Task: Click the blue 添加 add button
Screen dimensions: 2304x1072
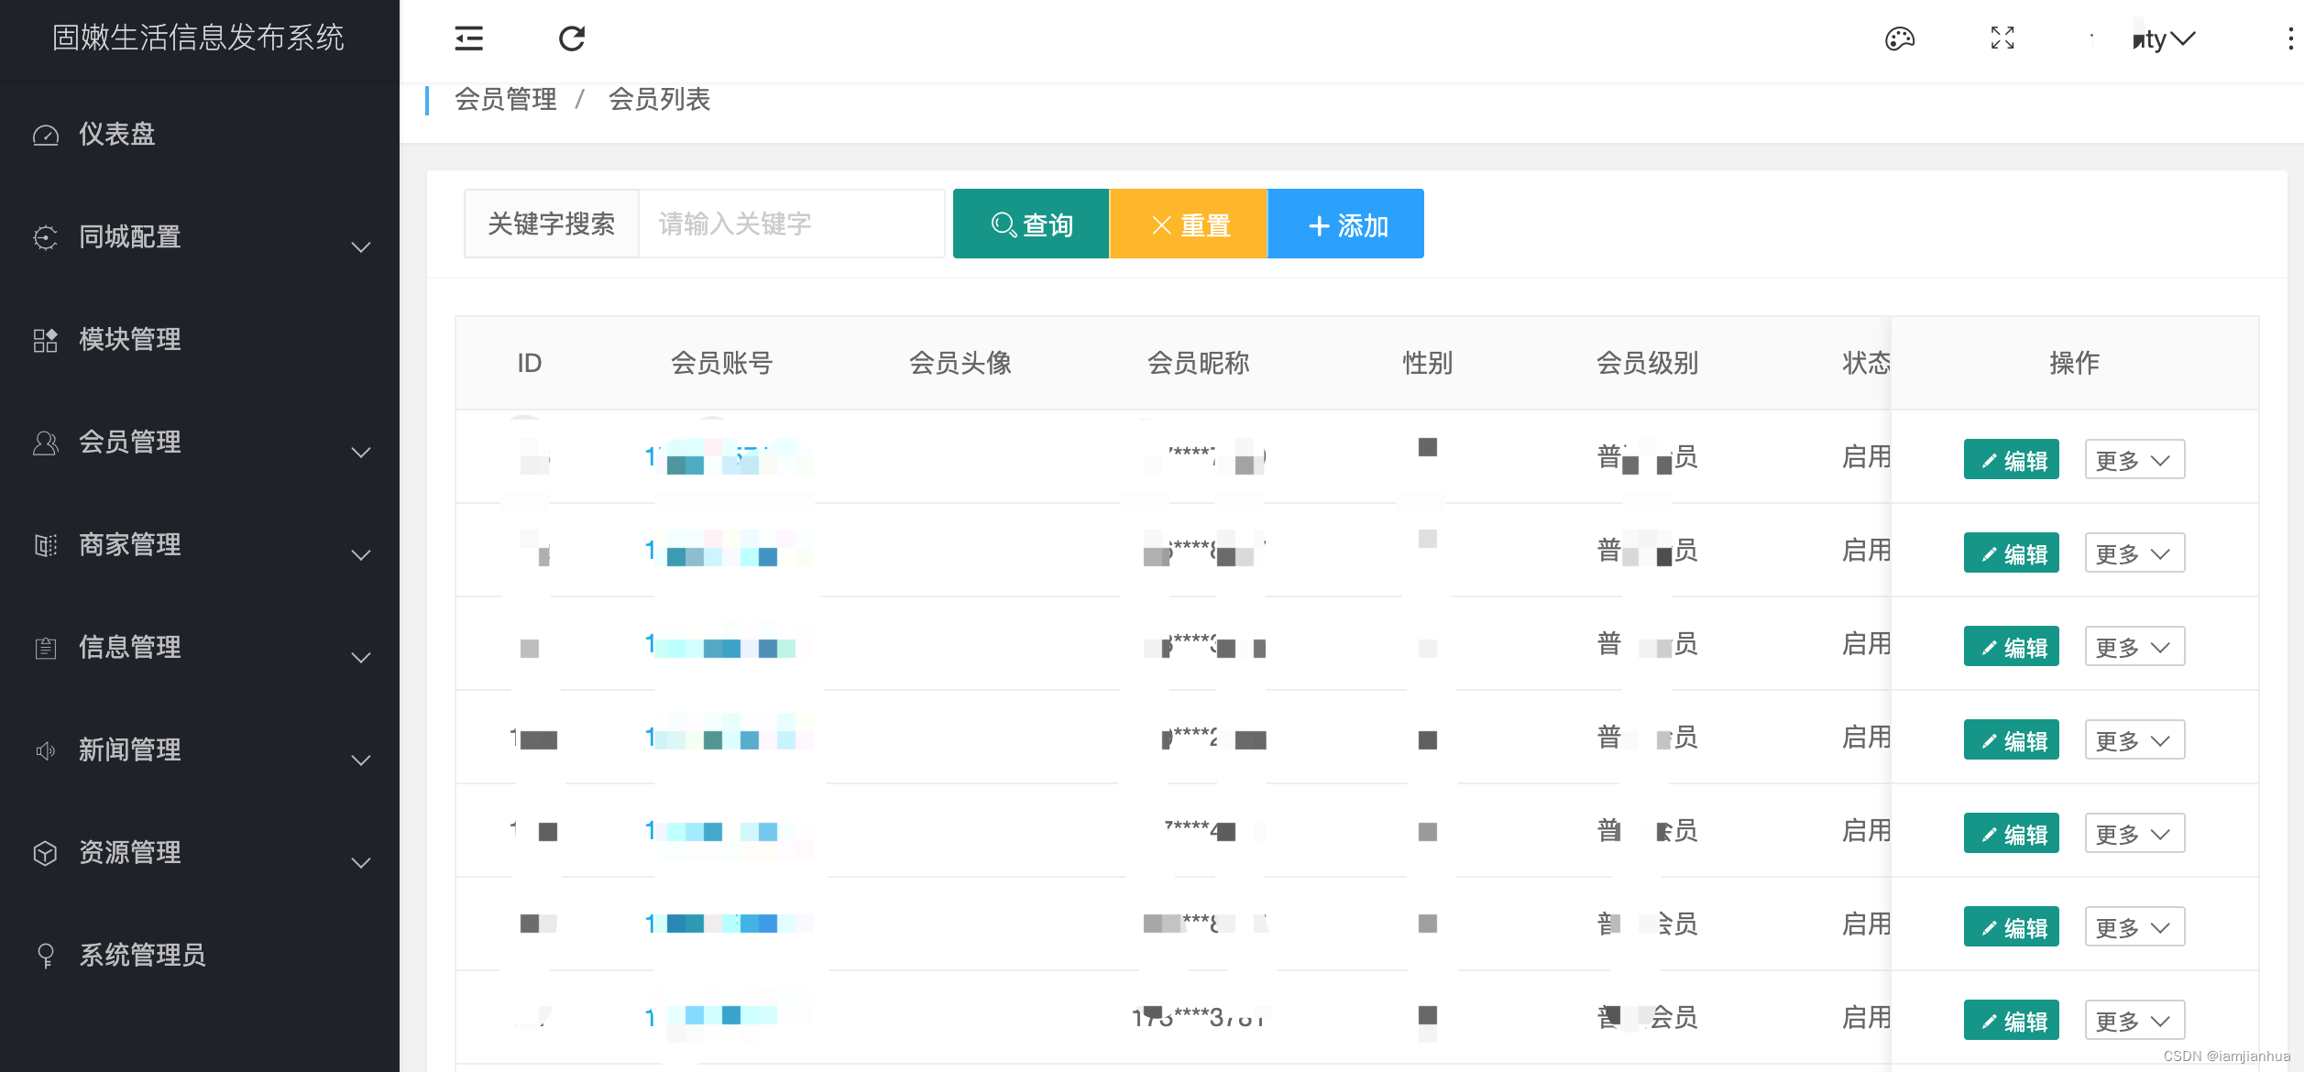Action: click(1346, 224)
